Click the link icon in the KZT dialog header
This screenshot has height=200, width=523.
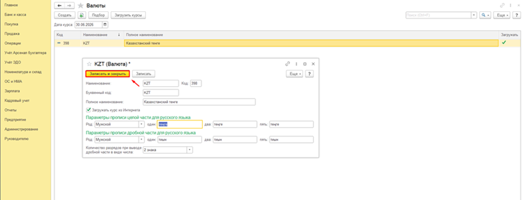[287, 64]
